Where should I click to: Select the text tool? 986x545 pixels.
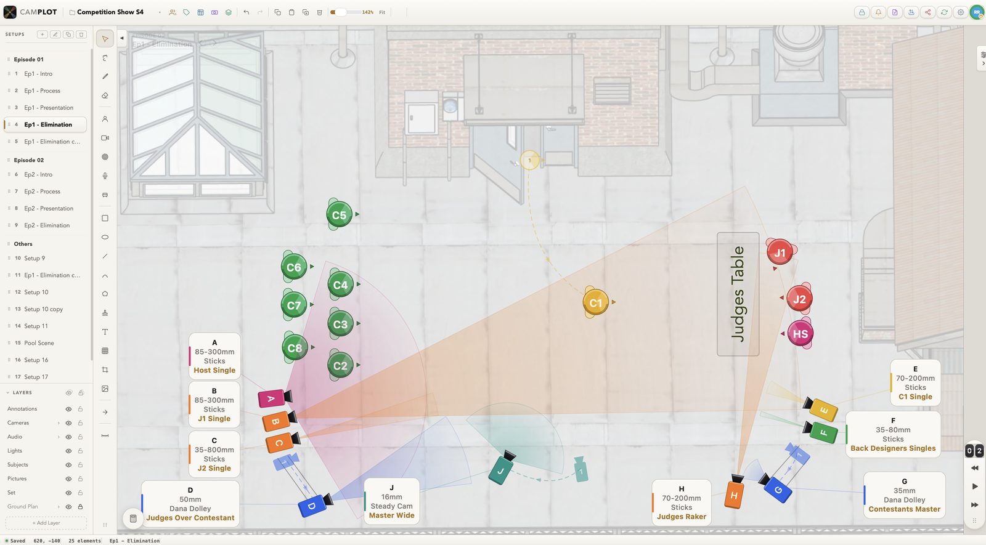coord(105,332)
